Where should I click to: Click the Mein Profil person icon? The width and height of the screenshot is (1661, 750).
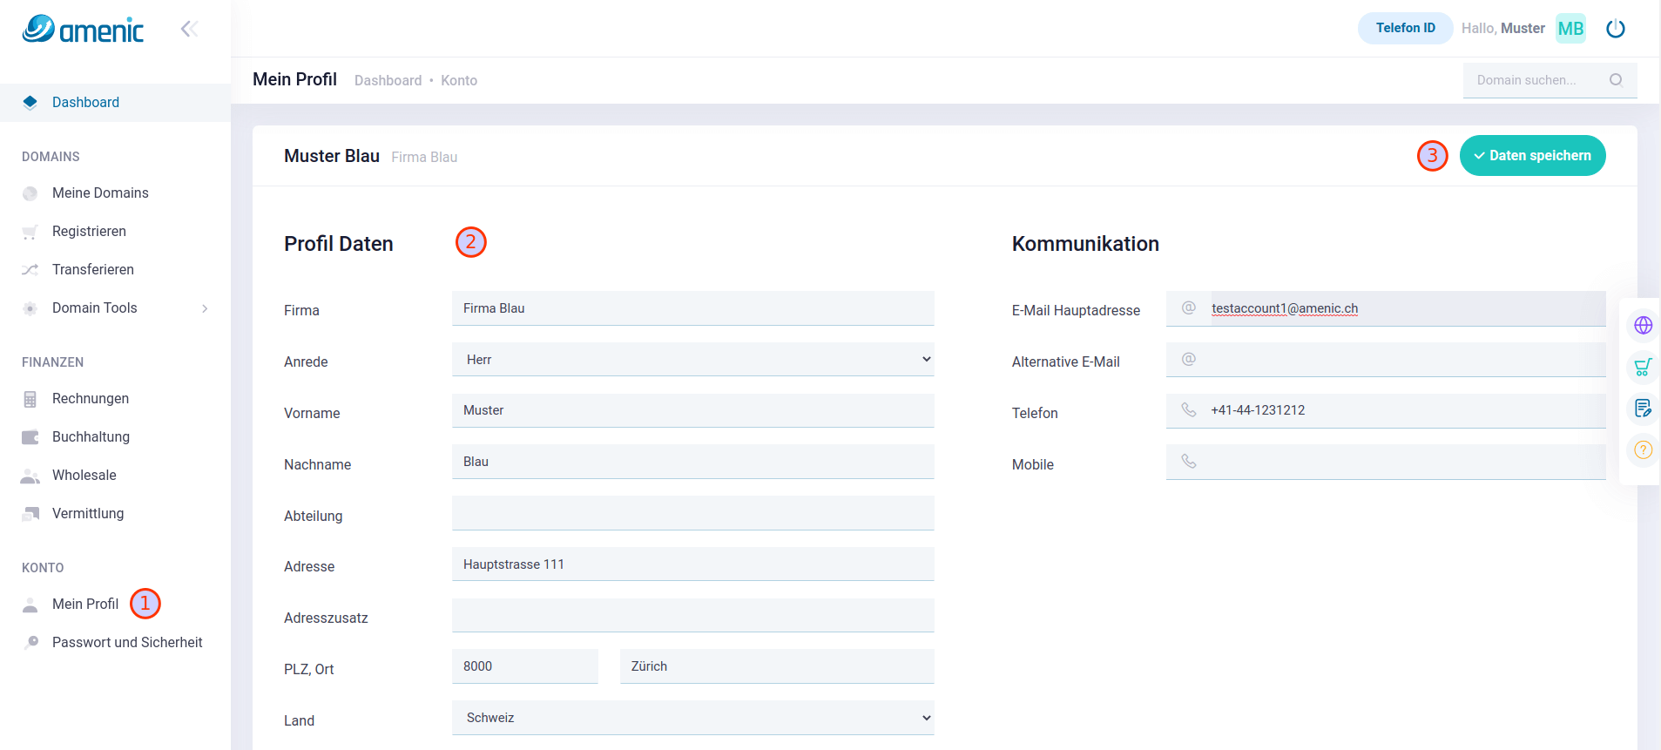pos(30,605)
